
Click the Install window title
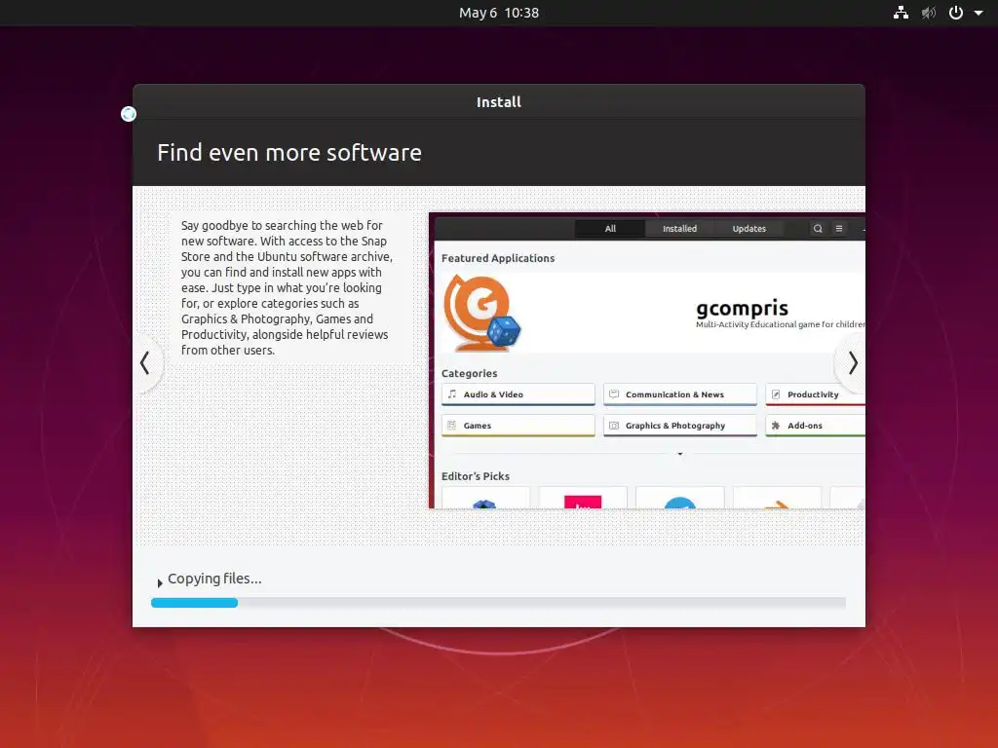(499, 101)
